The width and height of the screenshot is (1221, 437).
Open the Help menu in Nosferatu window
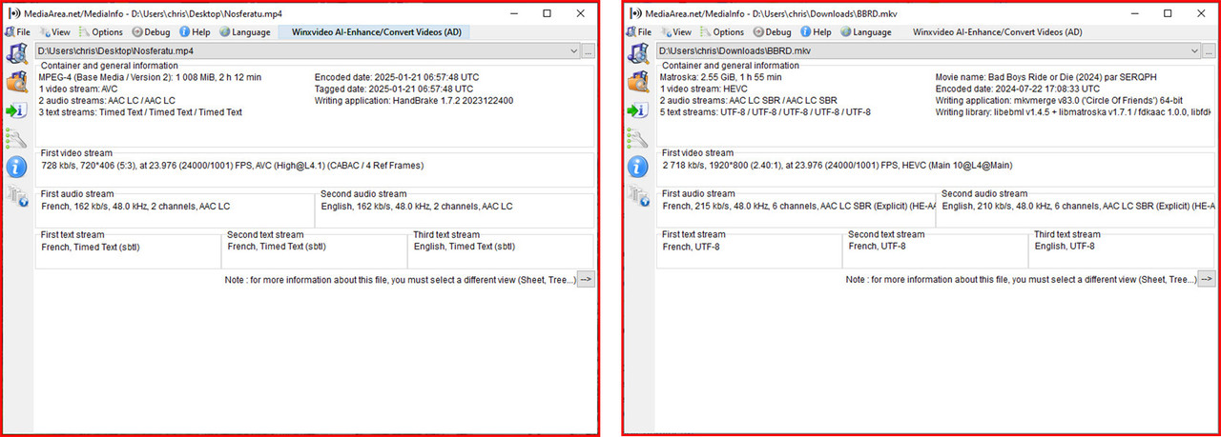[x=195, y=31]
